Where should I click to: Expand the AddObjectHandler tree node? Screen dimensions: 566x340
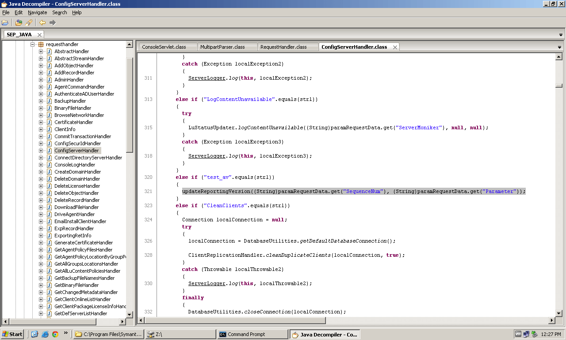[x=41, y=66]
